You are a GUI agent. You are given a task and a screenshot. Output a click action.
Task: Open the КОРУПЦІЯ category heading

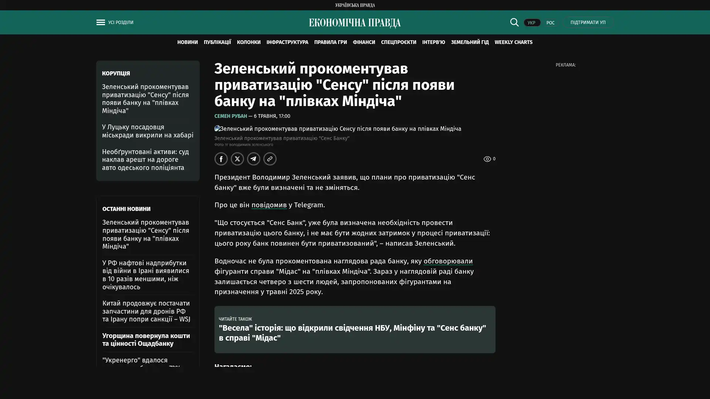click(116, 73)
